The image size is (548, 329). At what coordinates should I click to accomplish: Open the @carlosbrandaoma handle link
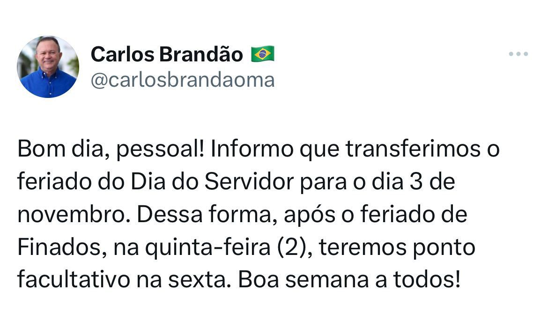[182, 80]
